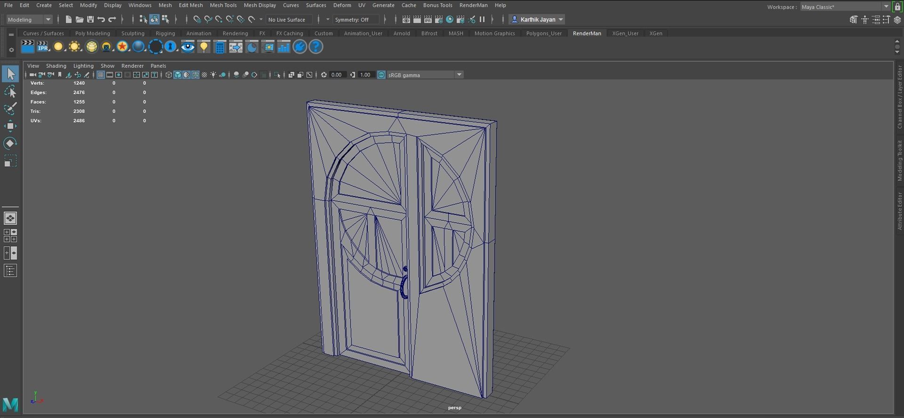Screen dimensions: 904x418
Task: Click the eye window shelf icon
Action: [x=187, y=47]
